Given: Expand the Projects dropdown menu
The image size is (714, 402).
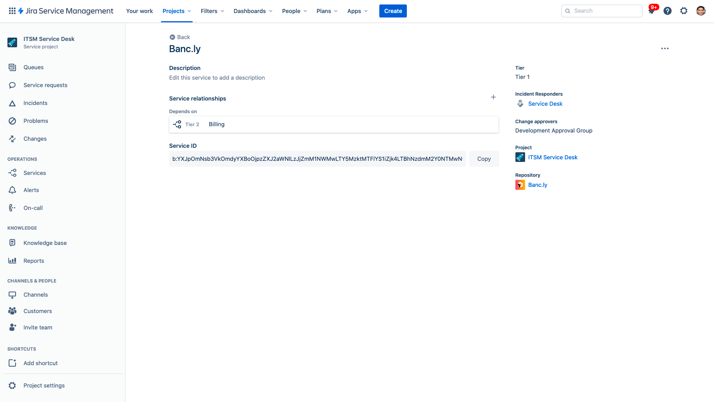Looking at the screenshot, I should coord(177,11).
